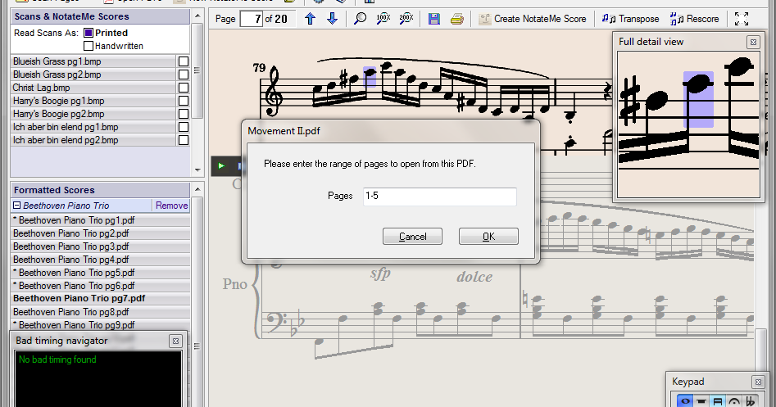Open Beethoven Piano Trio pg2.pdf
The height and width of the screenshot is (407, 776).
pyautogui.click(x=101, y=233)
